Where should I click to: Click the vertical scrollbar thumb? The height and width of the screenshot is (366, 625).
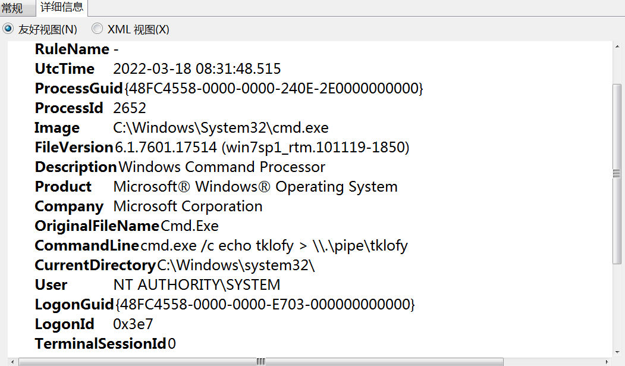click(617, 173)
